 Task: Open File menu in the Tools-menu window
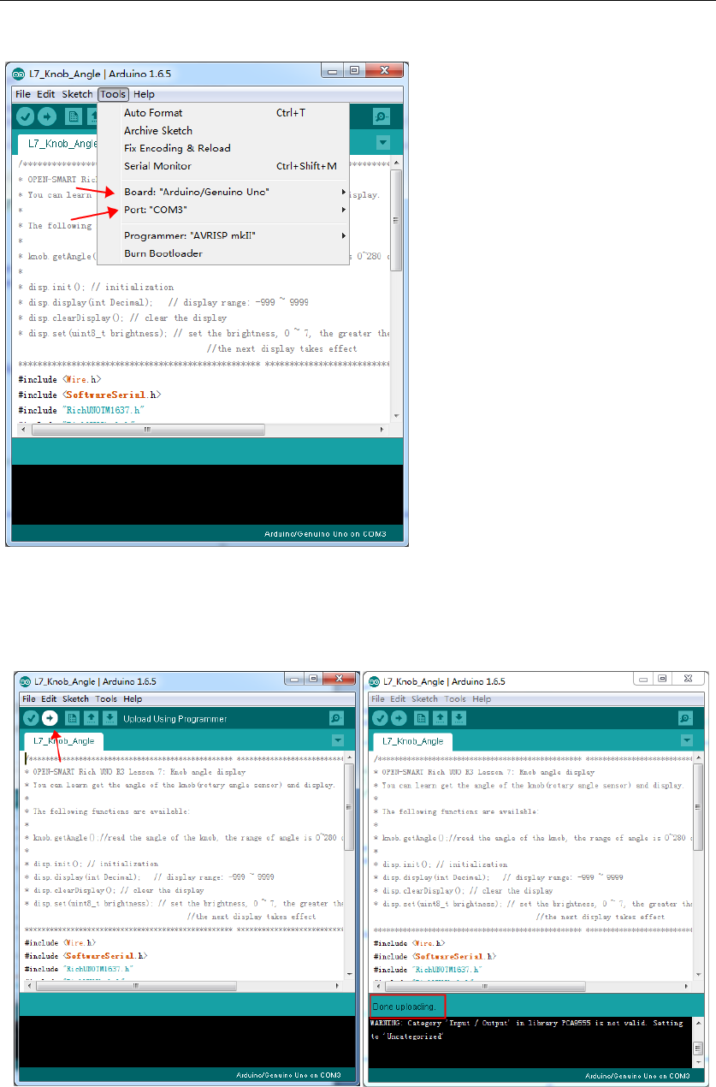pyautogui.click(x=22, y=94)
